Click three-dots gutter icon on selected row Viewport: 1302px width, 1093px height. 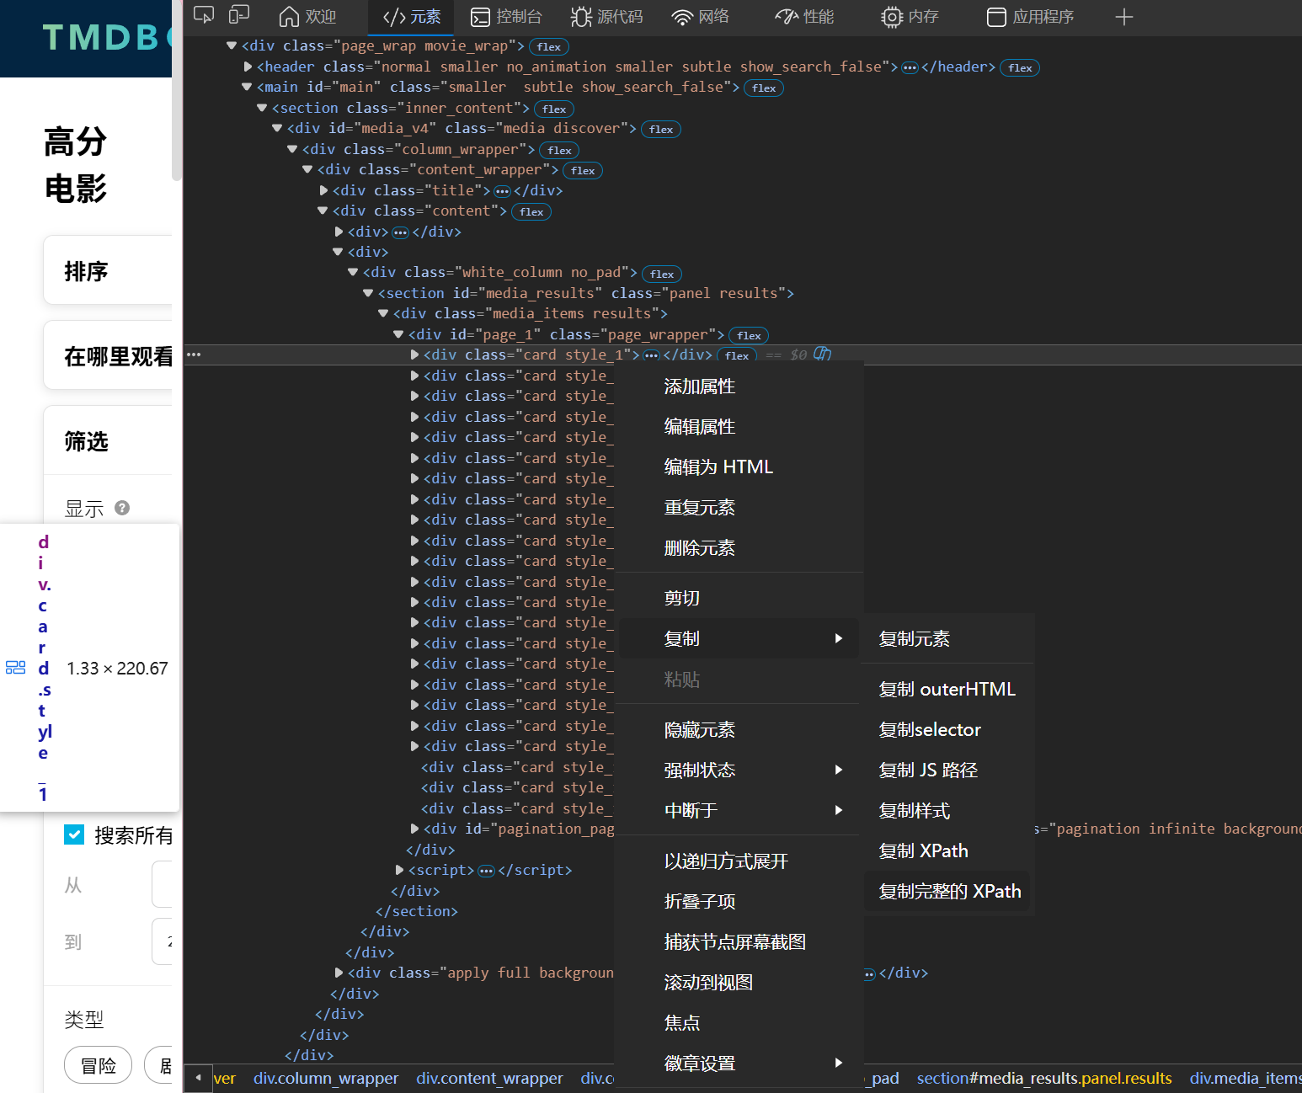click(194, 355)
